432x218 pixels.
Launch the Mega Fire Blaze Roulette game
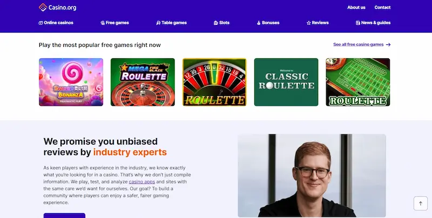(x=143, y=82)
